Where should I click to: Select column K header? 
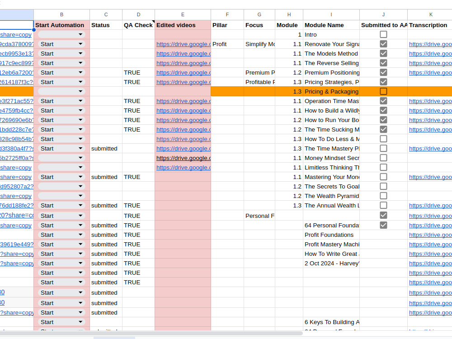coord(431,15)
